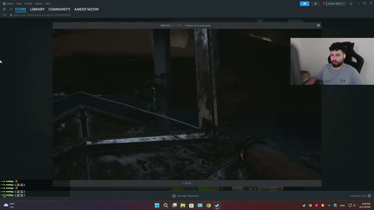Open the volume control in the tray
Screen dimensions: 374x210
[x=354, y=205]
